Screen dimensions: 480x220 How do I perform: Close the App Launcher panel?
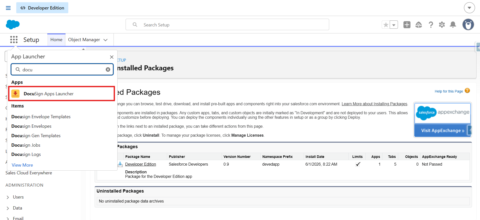pos(112,57)
